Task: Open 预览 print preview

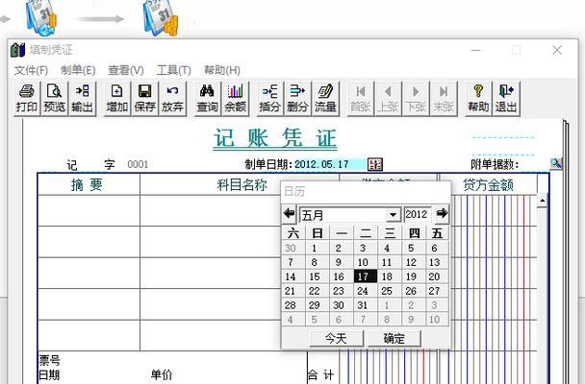Action: 55,98
